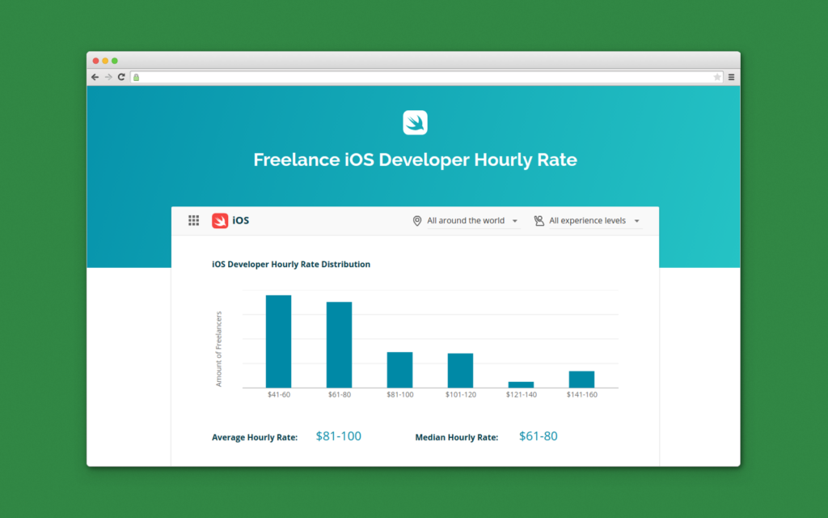This screenshot has width=828, height=518.
Task: Click the $101-120 bar in the chart
Action: coord(460,371)
